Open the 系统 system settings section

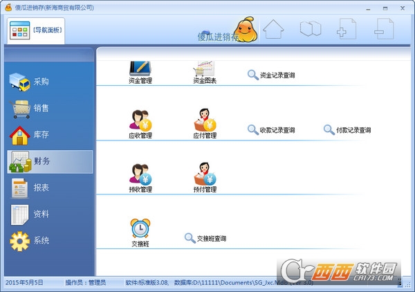click(x=29, y=241)
